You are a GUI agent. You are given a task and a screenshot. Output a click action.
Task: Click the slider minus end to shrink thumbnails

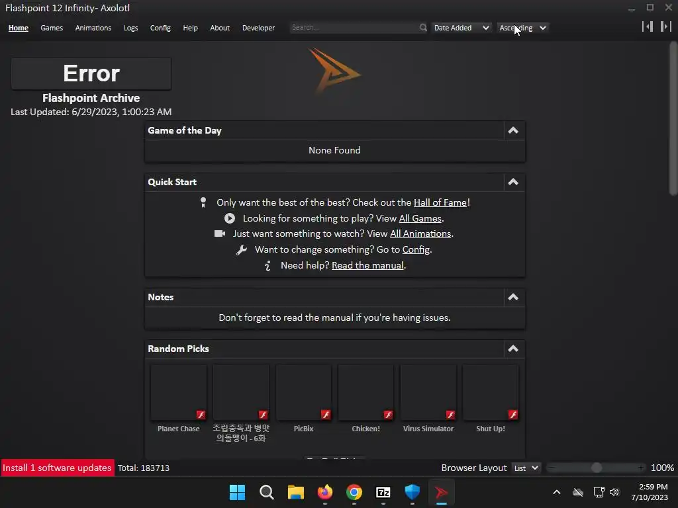click(x=552, y=468)
